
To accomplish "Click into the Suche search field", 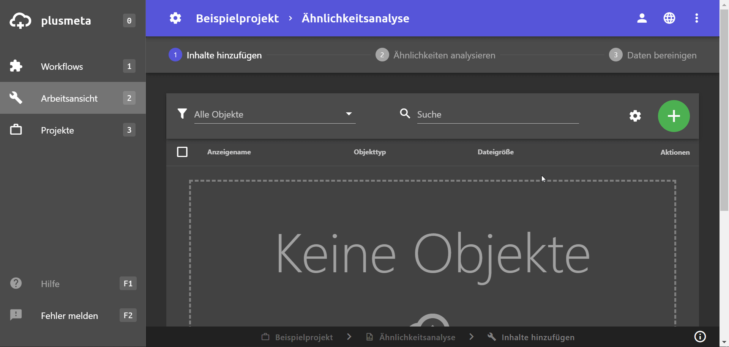I will (498, 114).
